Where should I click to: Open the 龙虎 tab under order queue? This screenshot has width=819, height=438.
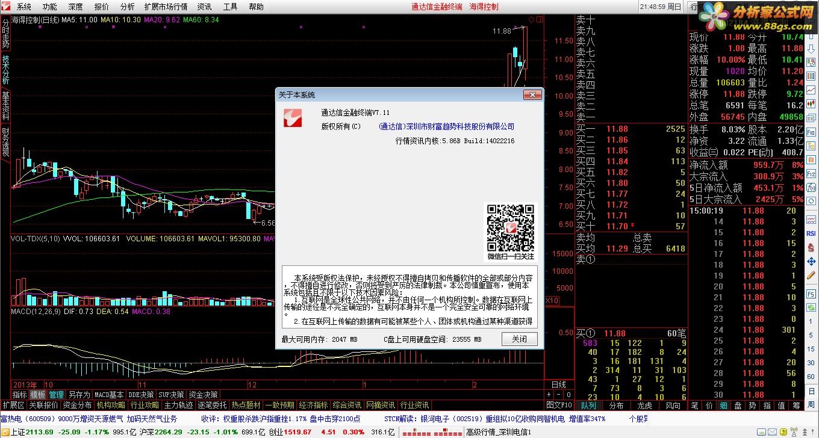click(644, 406)
